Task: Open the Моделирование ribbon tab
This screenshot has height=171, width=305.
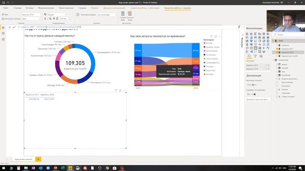Action: [x=46, y=8]
